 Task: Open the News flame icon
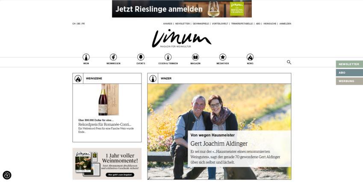pyautogui.click(x=250, y=57)
